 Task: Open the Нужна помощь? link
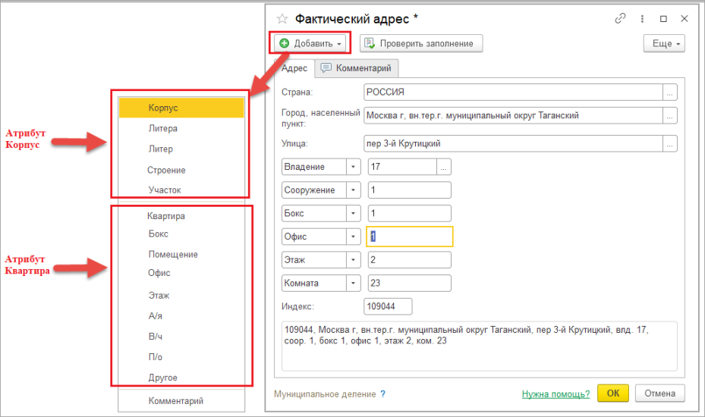point(556,394)
